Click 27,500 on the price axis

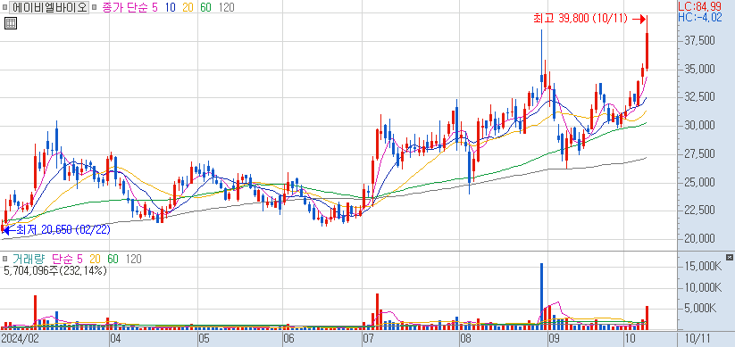(699, 154)
